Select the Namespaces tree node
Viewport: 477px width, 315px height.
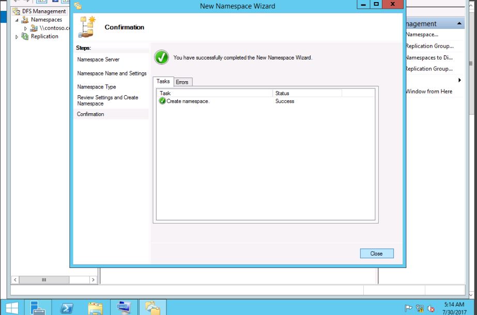[47, 20]
